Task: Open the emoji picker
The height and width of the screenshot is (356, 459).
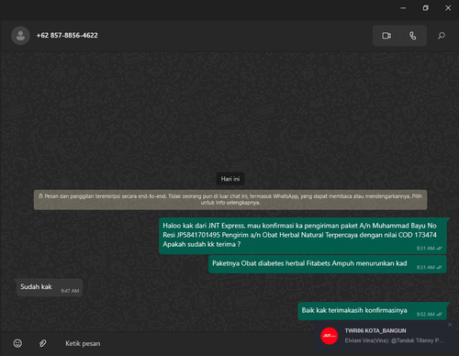Action: tap(17, 343)
